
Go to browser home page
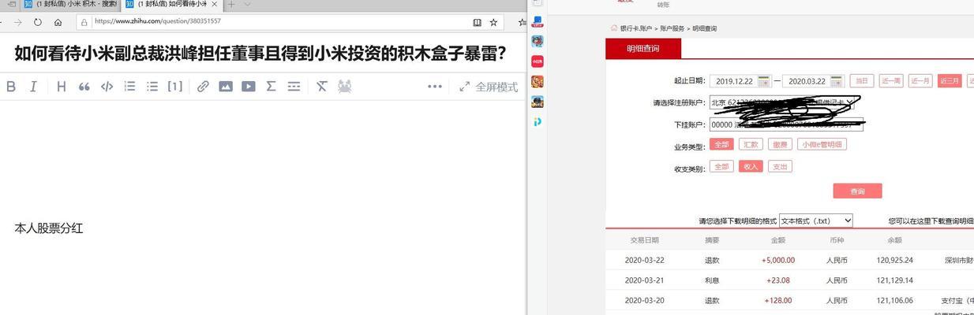(x=58, y=22)
